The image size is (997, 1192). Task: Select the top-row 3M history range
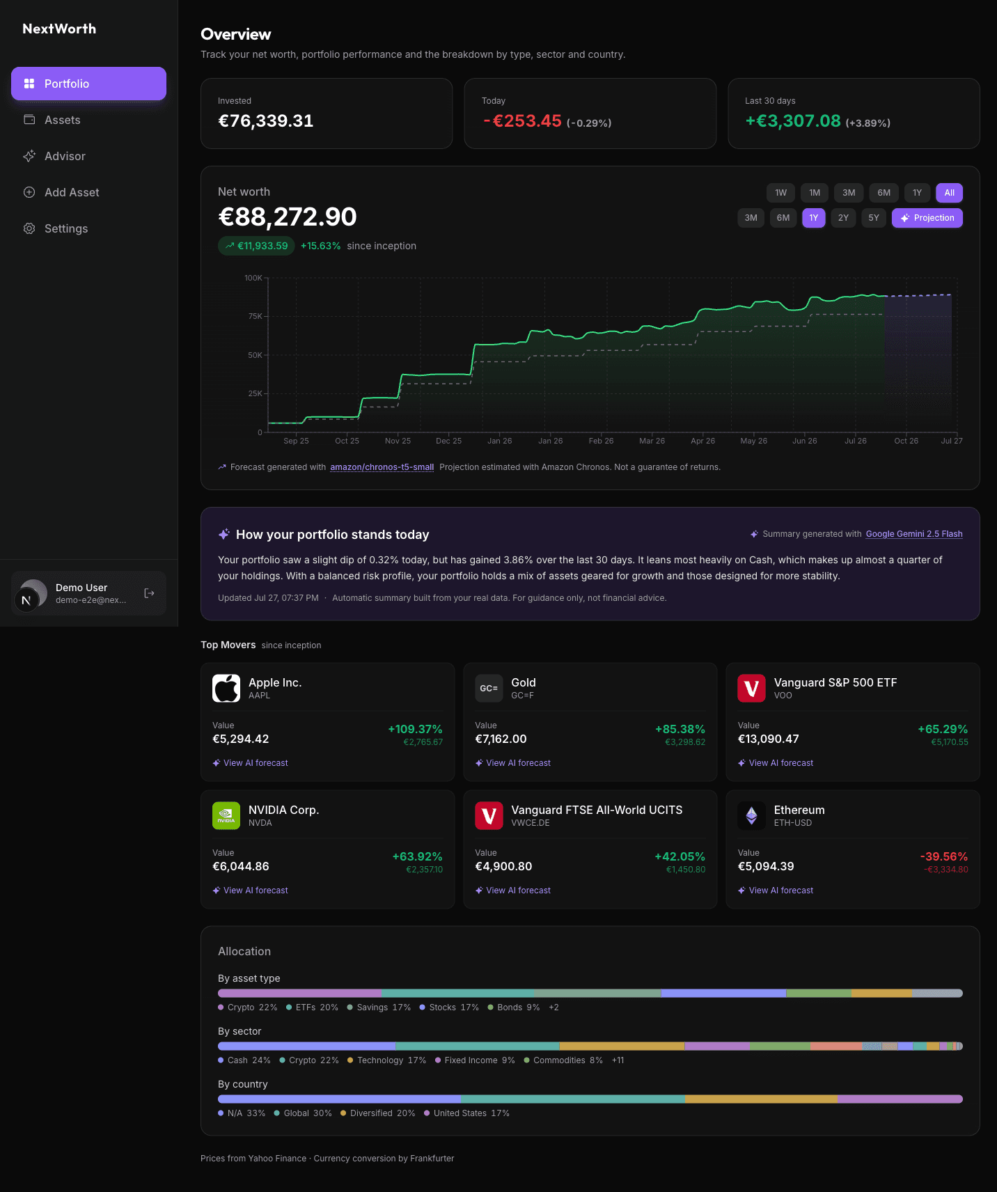pos(849,193)
